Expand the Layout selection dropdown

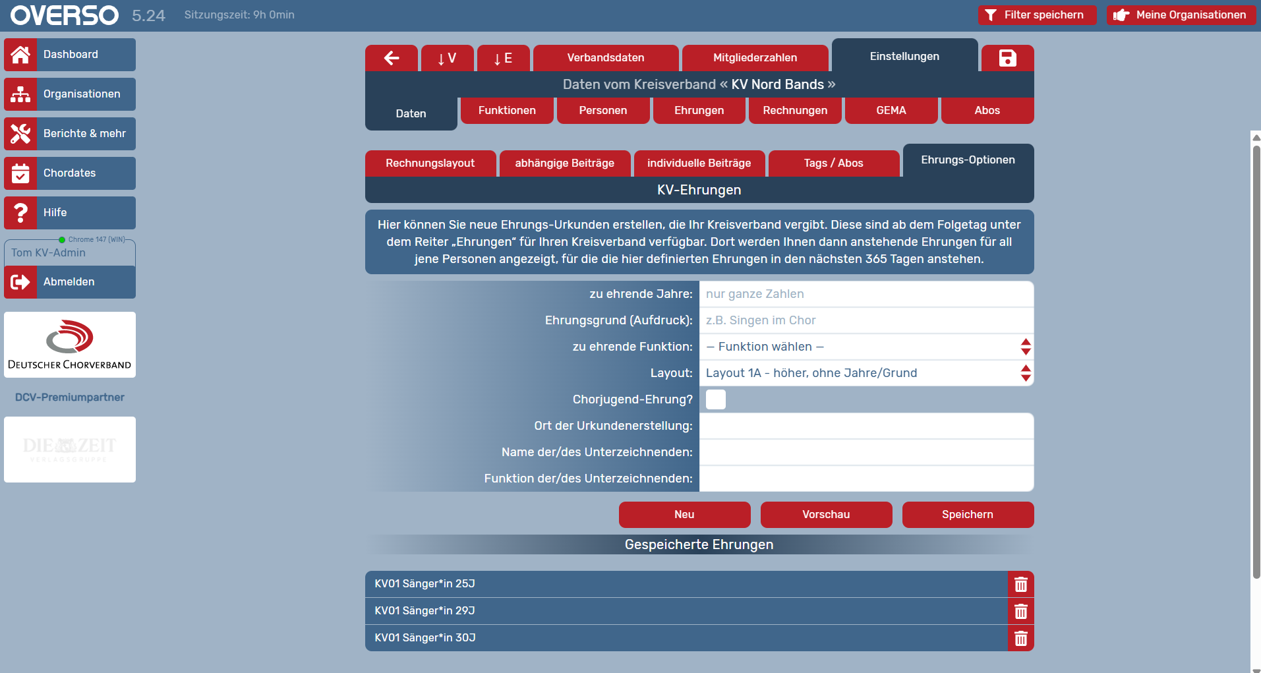click(866, 373)
